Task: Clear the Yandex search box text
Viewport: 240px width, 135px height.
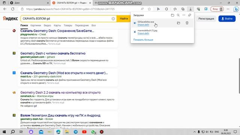Action: point(113,19)
